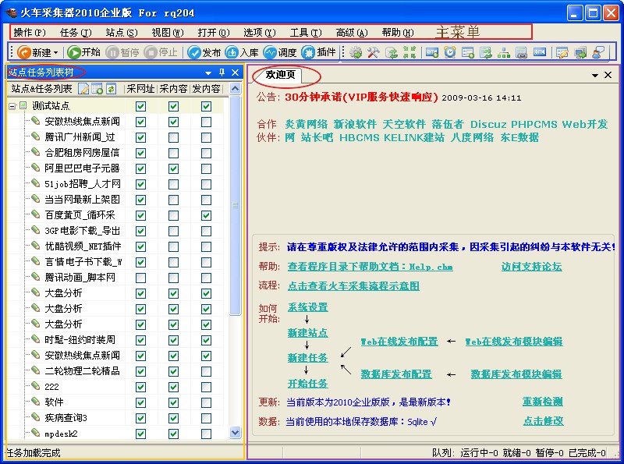The width and height of the screenshot is (624, 464).
Task: Open the 视图(W) menu
Action: (x=168, y=32)
